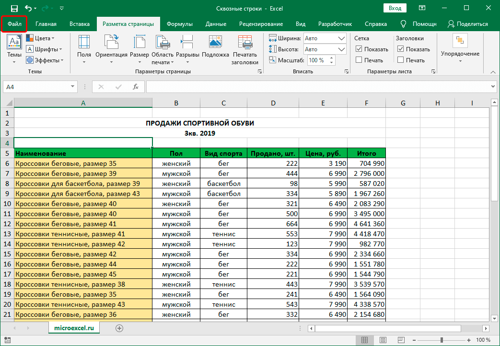Click Печатать заголовки print titles icon
Viewport: 500px width, 346px height.
click(244, 45)
